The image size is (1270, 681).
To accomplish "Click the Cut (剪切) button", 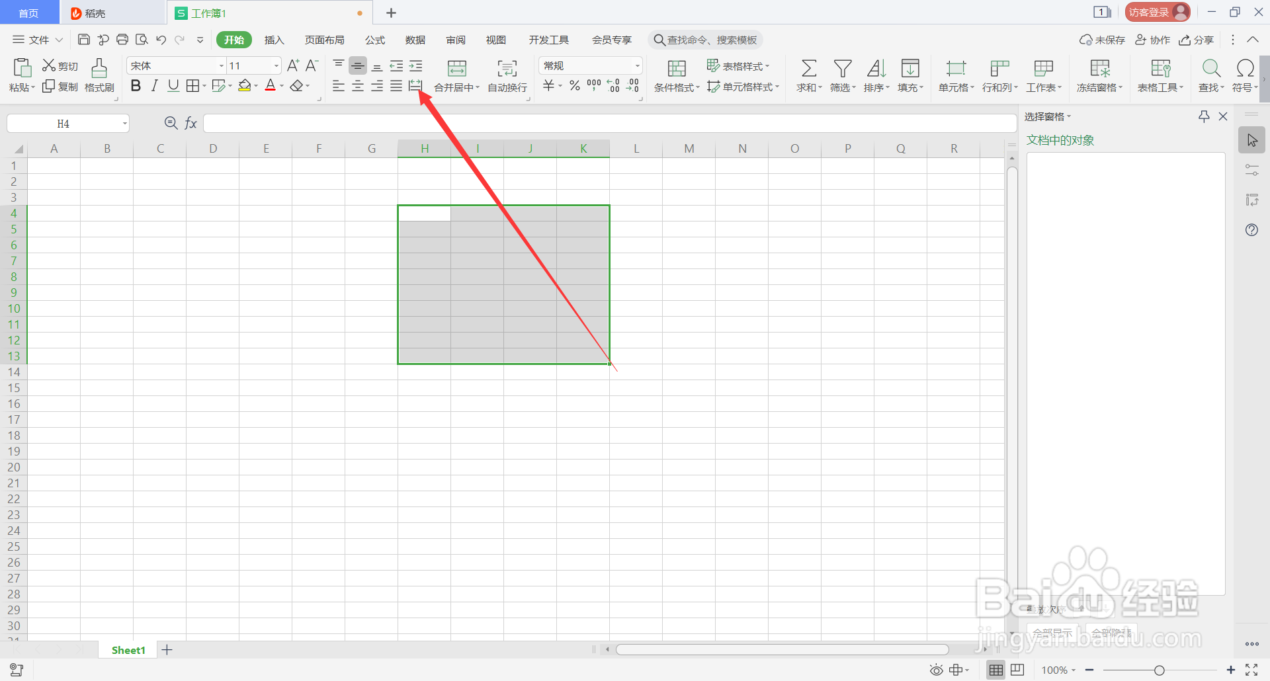I will click(60, 65).
